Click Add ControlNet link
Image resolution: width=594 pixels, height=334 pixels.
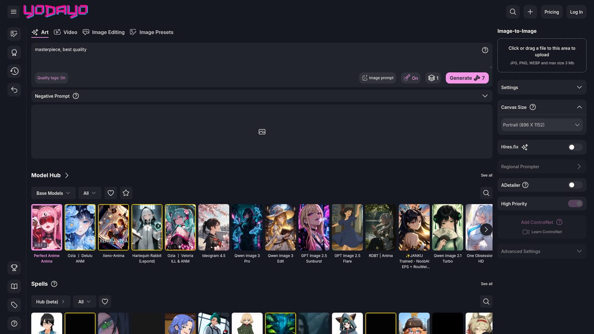[537, 222]
